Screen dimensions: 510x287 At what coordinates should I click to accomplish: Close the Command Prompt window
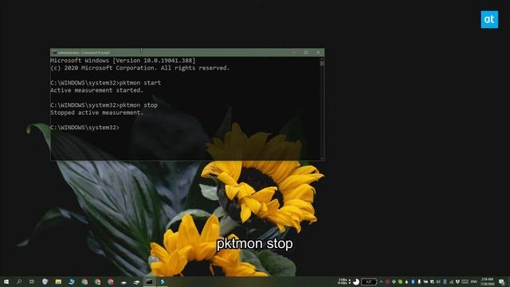click(x=318, y=53)
